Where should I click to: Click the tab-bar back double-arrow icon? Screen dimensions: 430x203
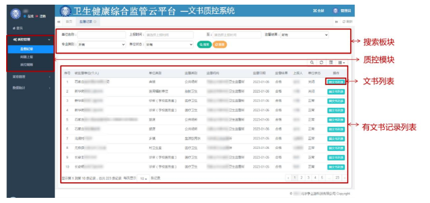[x=59, y=22]
